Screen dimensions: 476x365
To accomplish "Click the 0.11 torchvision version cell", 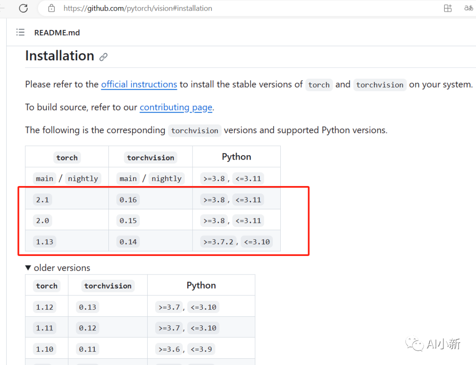I will pos(87,350).
